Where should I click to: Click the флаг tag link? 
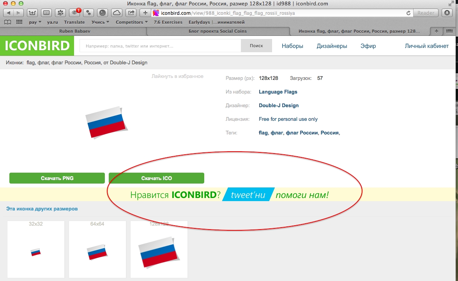[x=277, y=133]
